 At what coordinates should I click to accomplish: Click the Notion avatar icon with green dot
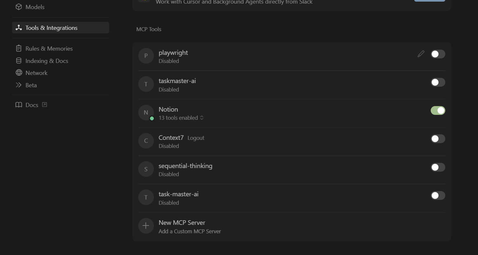146,113
